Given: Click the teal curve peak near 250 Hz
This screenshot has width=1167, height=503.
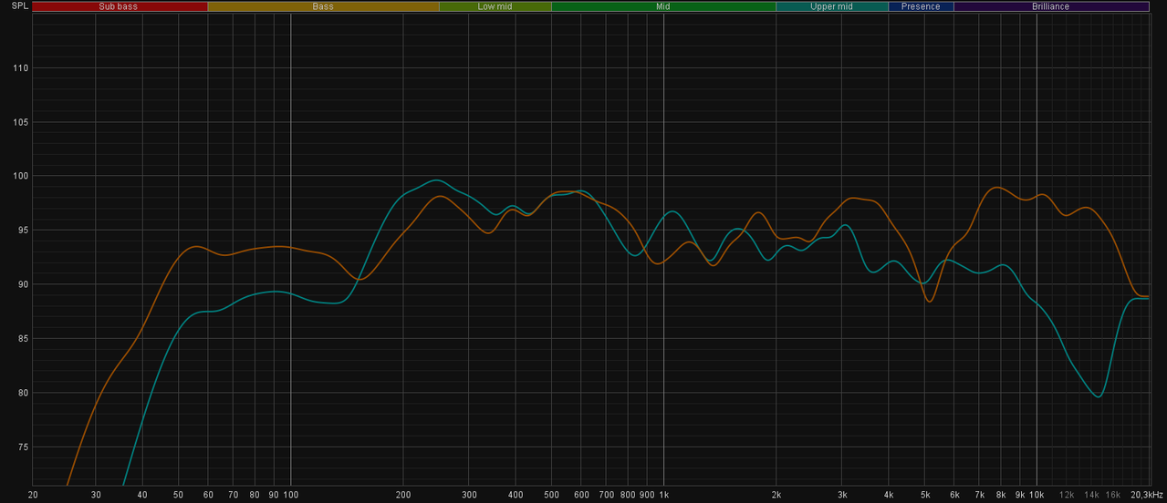Looking at the screenshot, I should point(435,180).
